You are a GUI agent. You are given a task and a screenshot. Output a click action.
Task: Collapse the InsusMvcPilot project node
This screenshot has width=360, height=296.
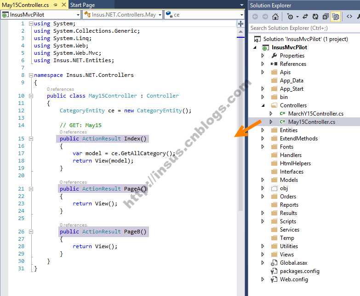point(255,47)
